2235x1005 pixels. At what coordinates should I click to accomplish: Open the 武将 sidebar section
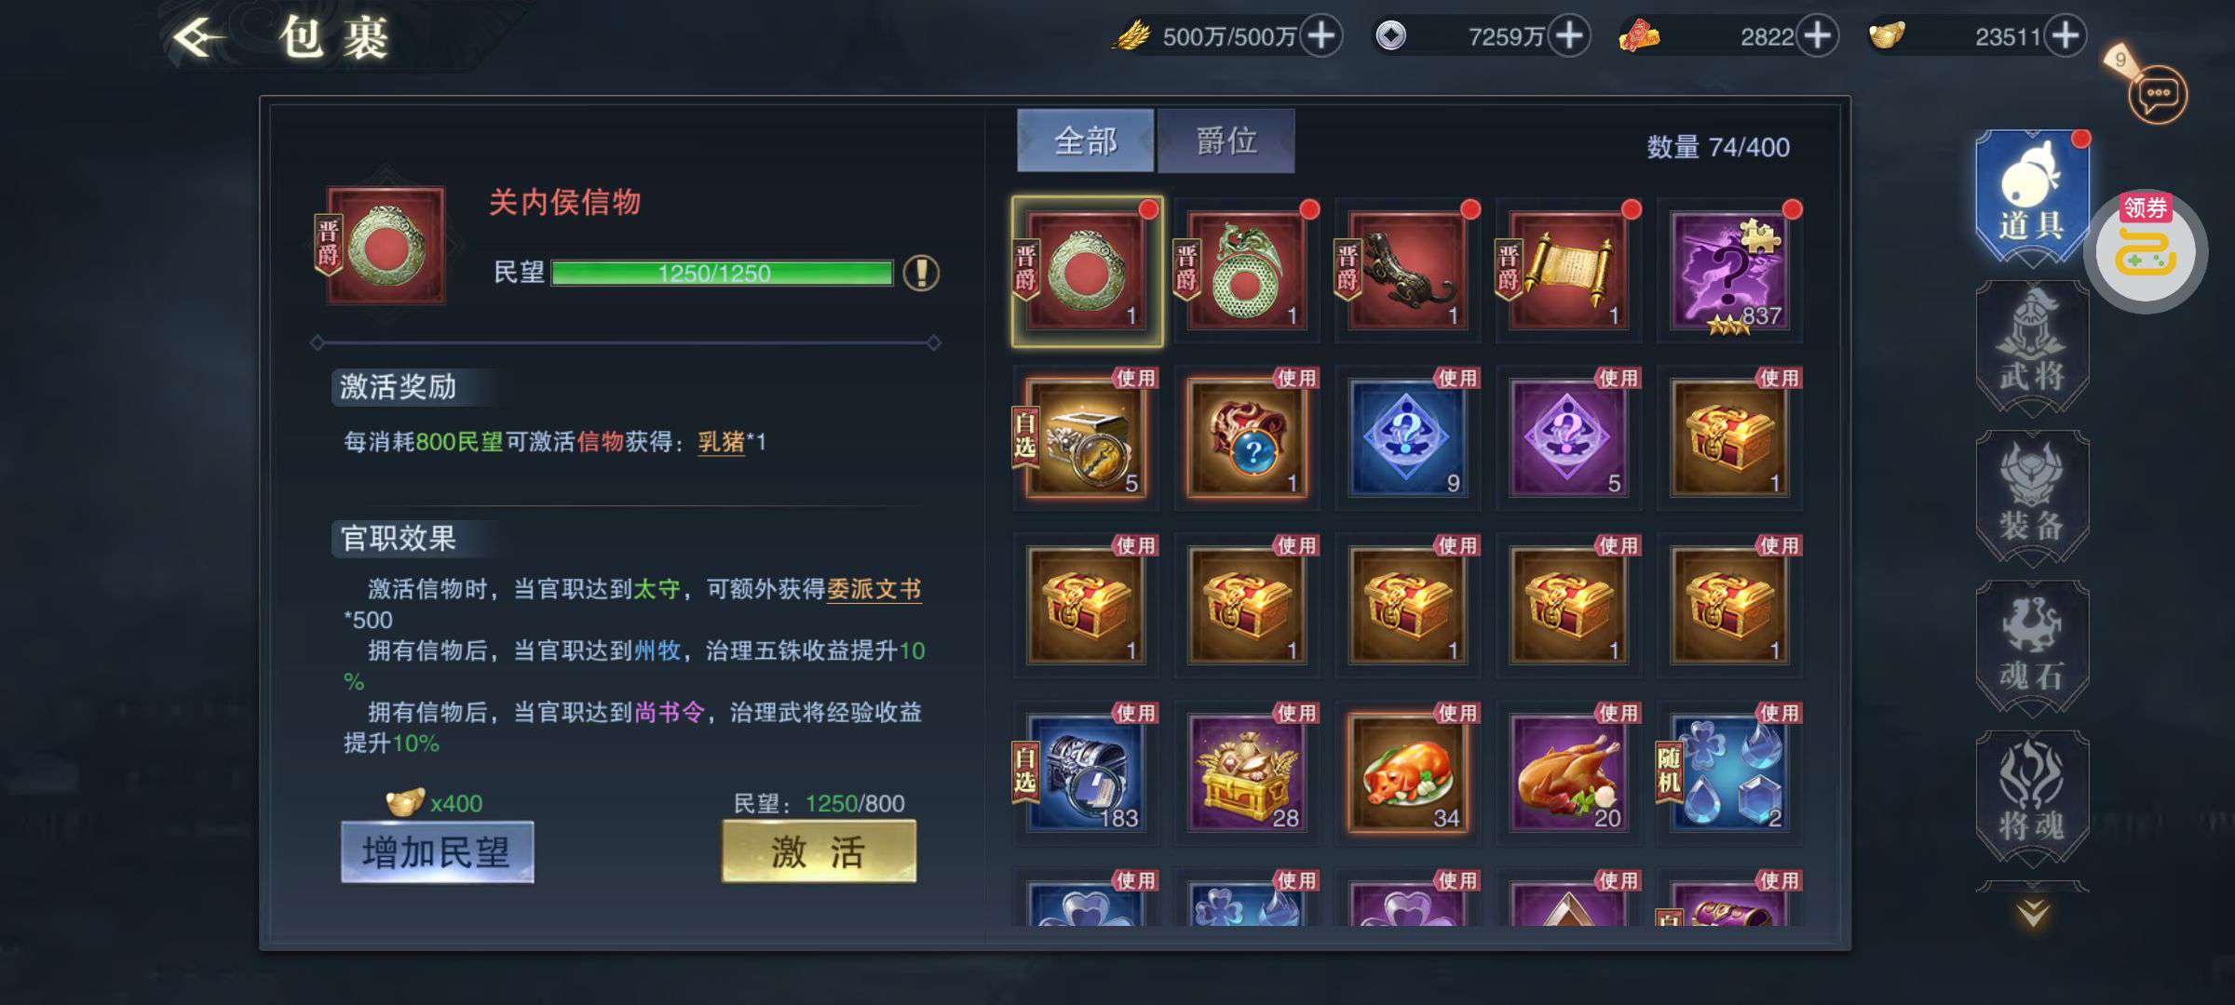click(2032, 347)
